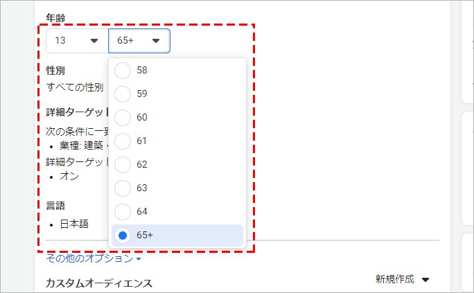Pick the age 62 radio button

click(123, 165)
